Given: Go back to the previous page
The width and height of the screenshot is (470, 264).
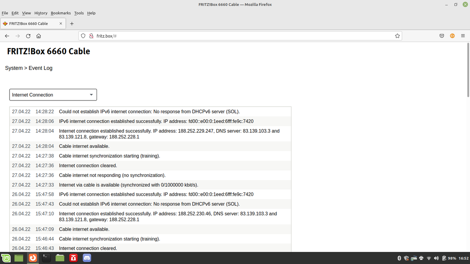Looking at the screenshot, I should click(x=7, y=36).
